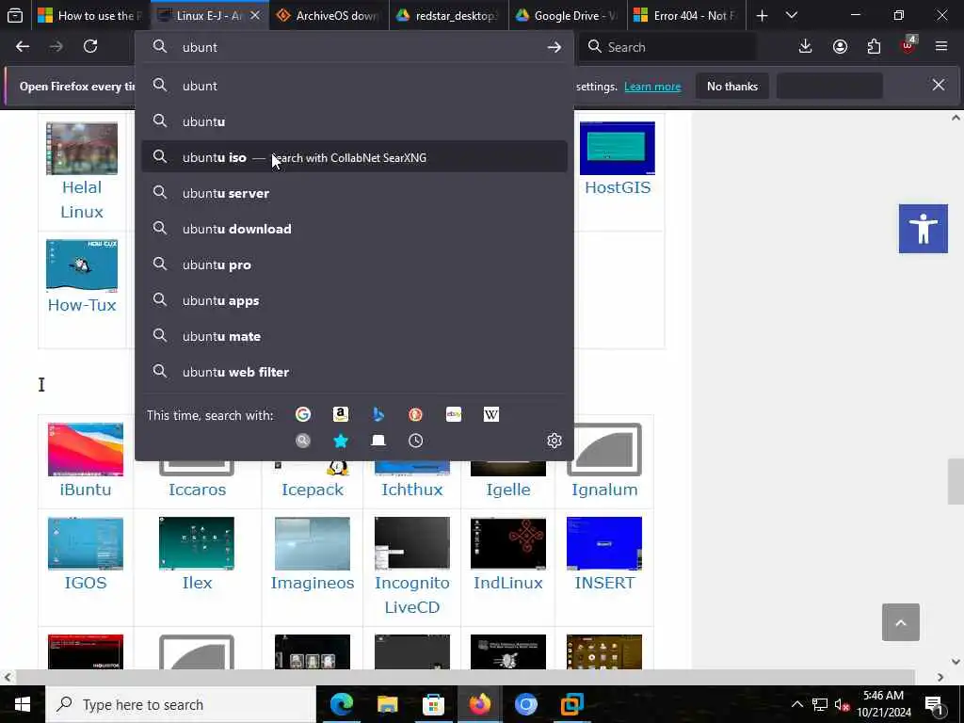Image resolution: width=964 pixels, height=723 pixels.
Task: Reload the current page
Action: [x=90, y=47]
